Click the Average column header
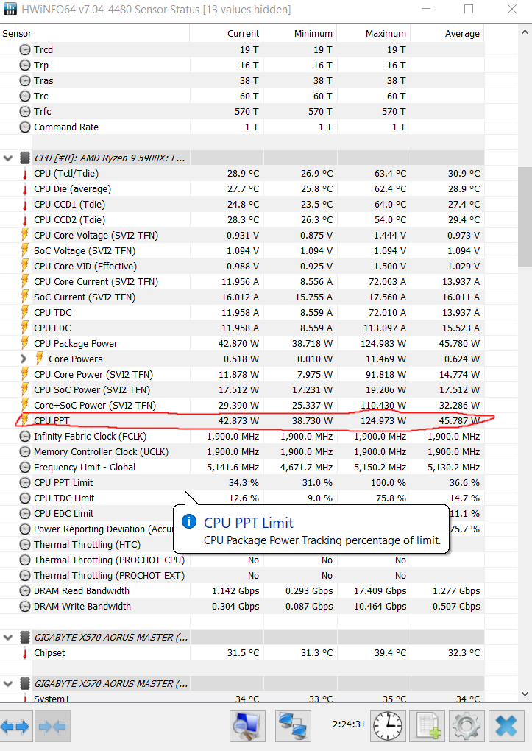 tap(447, 34)
